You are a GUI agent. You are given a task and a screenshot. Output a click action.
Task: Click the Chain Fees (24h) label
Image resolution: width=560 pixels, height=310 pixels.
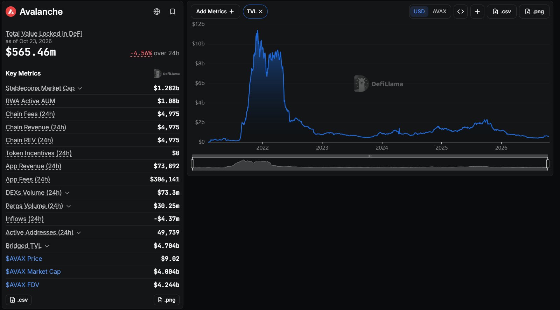click(x=30, y=114)
